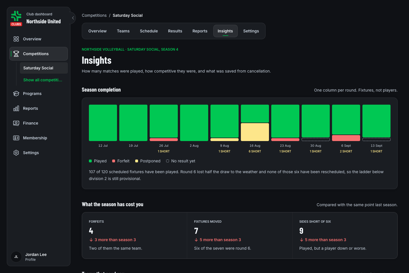Open the competition Settings tab
409x273 pixels.
point(251,31)
